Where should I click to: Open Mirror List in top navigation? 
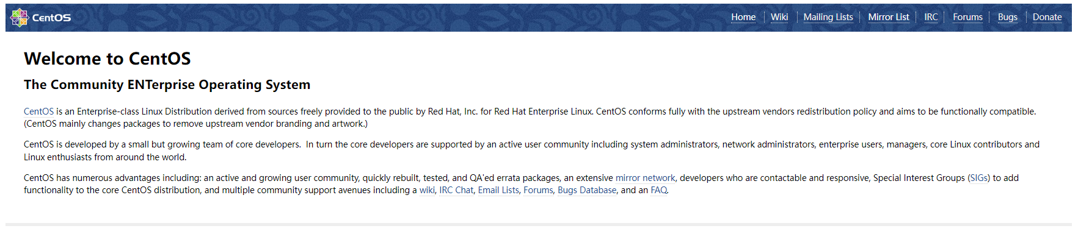pos(889,17)
